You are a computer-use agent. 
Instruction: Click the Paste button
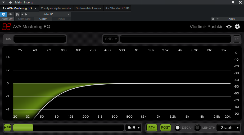coord(61,19)
